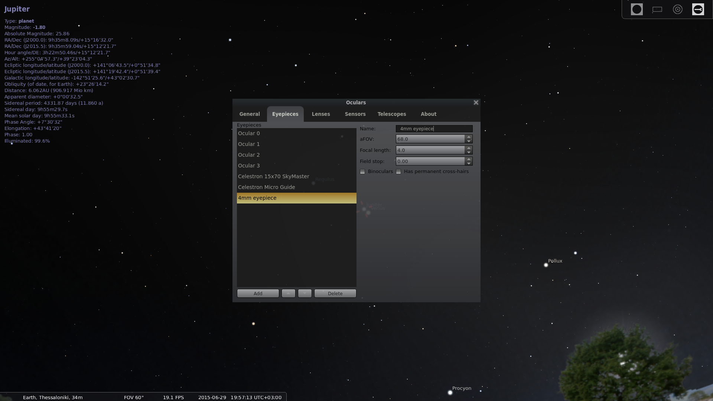This screenshot has width=713, height=401.
Task: Switch to the Telescopes tab
Action: [x=392, y=114]
